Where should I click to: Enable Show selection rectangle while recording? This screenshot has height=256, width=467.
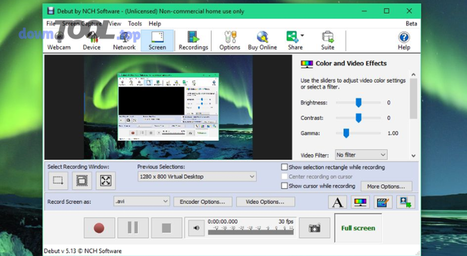coord(284,167)
